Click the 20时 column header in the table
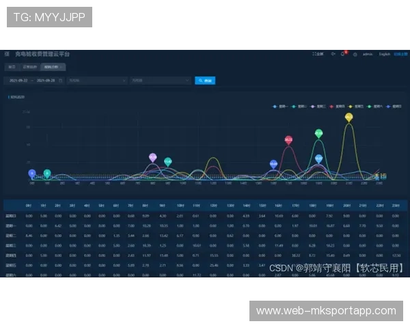Viewport: 410px width, 328px height. click(346, 205)
